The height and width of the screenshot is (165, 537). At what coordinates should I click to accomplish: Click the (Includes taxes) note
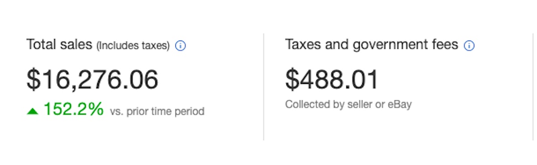[x=133, y=45]
